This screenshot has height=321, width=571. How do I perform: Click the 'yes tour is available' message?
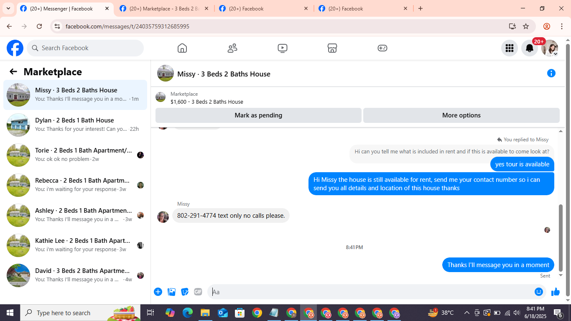(x=522, y=164)
